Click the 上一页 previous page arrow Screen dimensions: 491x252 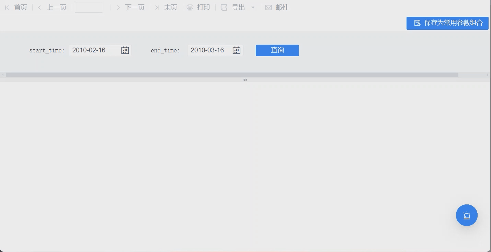point(39,7)
